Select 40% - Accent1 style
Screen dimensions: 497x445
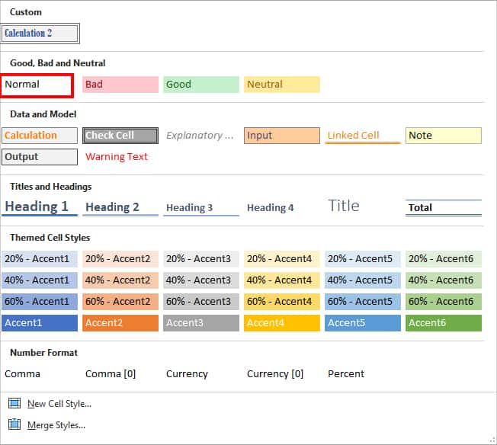(40, 280)
